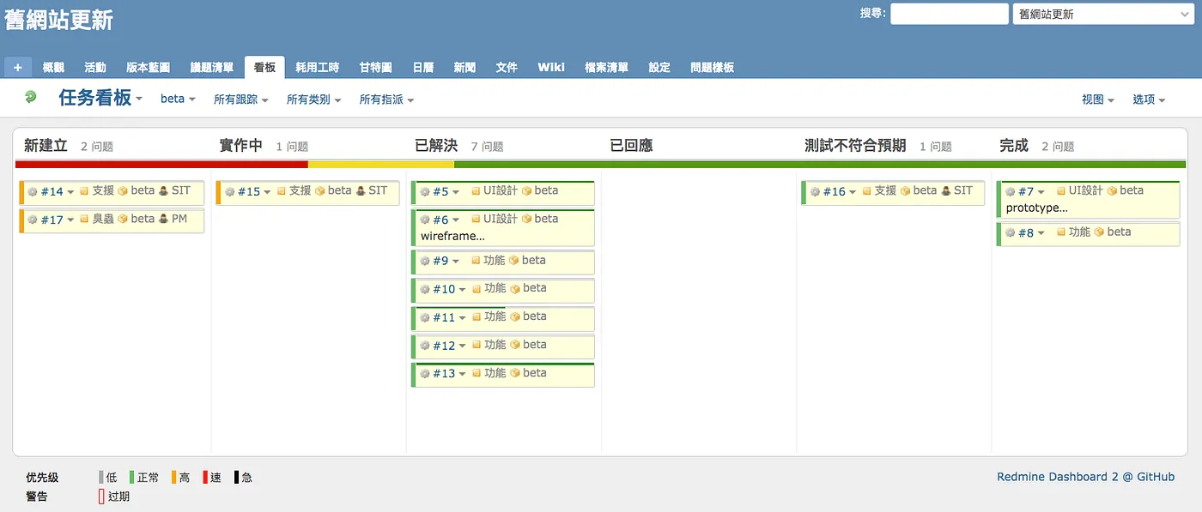The height and width of the screenshot is (512, 1202).
Task: Open the 設定 tab
Action: tap(659, 67)
